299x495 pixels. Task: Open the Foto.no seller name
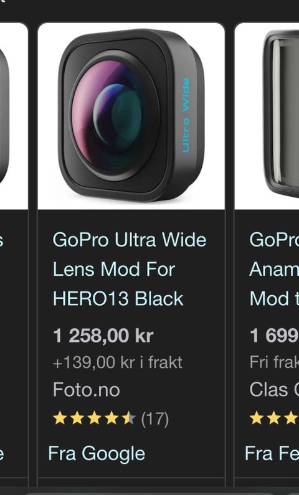point(86,390)
